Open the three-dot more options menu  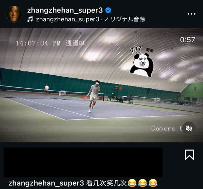pyautogui.click(x=191, y=14)
